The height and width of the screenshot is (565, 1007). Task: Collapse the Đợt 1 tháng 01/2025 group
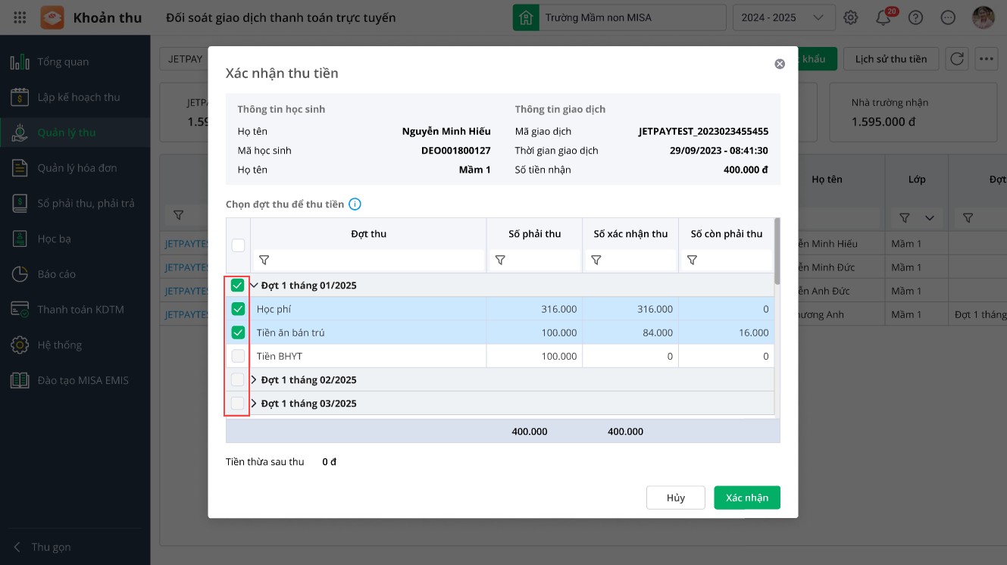pos(254,286)
